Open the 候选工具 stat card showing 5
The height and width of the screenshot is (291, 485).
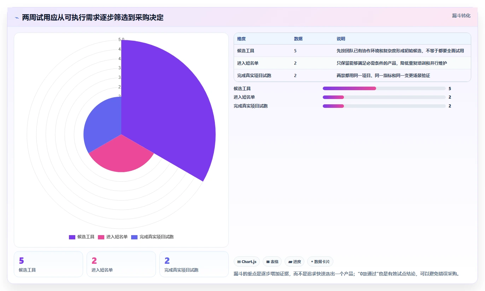(48, 264)
